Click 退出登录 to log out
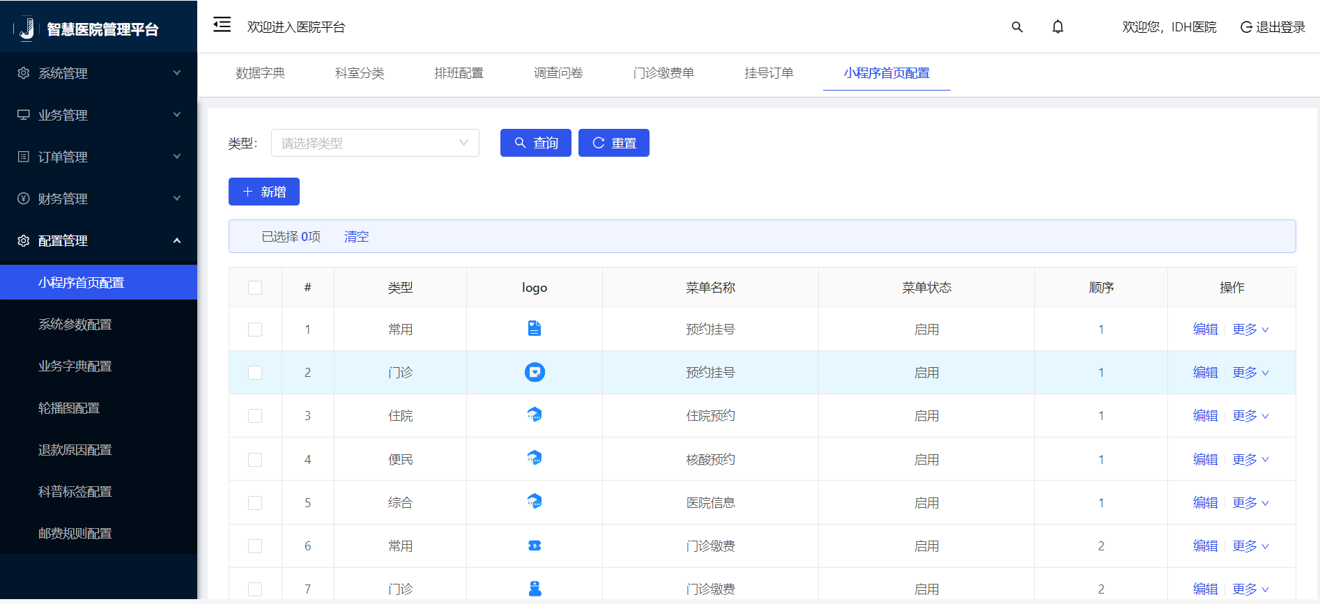This screenshot has height=604, width=1320. coord(1273,27)
